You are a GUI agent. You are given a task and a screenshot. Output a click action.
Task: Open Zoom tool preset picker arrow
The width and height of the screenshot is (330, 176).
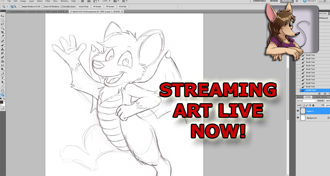tap(7, 6)
